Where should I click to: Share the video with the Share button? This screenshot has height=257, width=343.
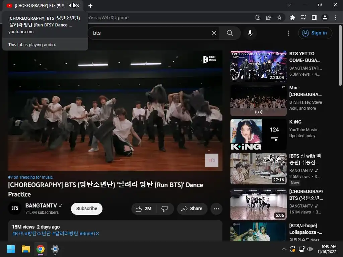[192, 209]
